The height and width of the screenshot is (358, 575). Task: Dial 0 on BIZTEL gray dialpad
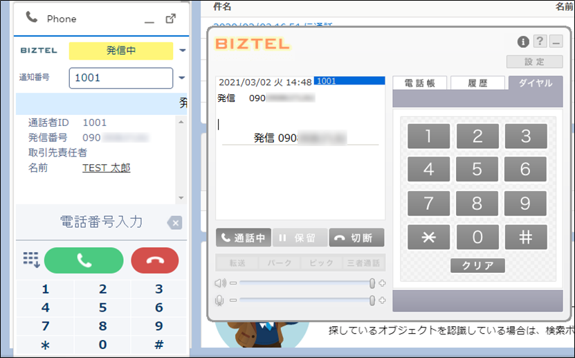[x=477, y=238]
